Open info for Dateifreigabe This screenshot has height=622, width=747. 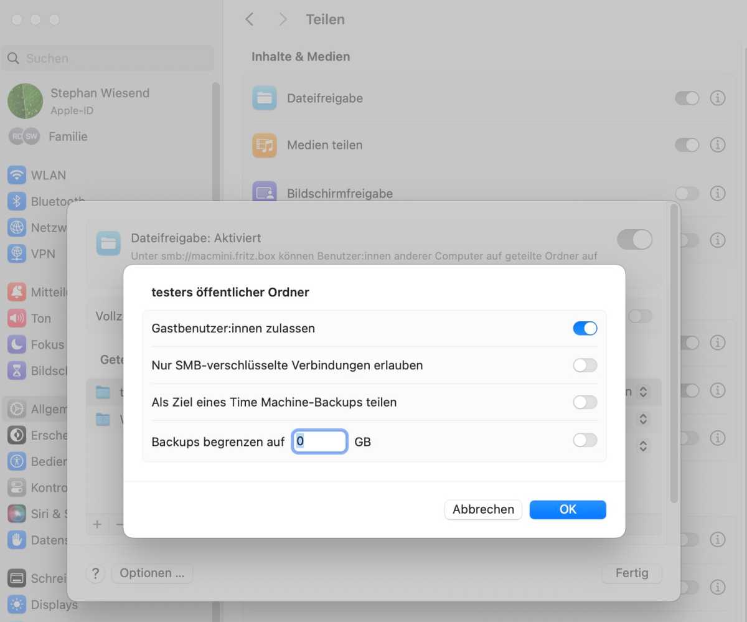tap(718, 98)
